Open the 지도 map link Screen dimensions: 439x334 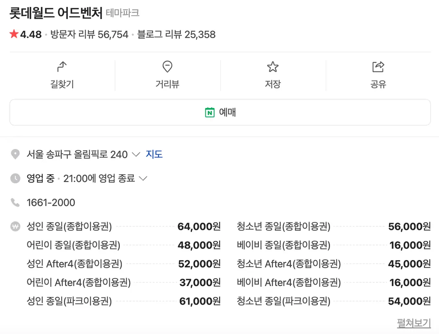(x=154, y=154)
